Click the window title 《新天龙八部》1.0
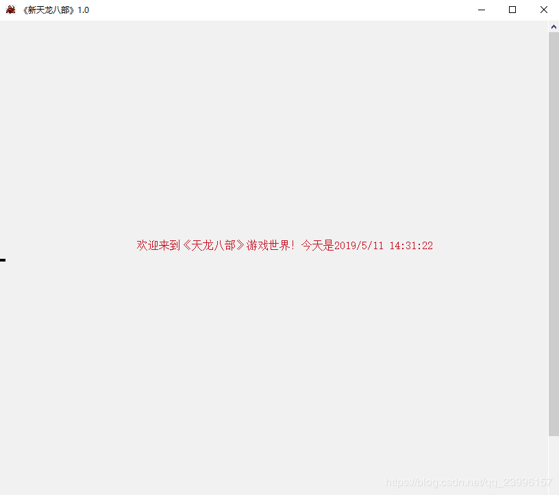This screenshot has width=559, height=495. [56, 10]
